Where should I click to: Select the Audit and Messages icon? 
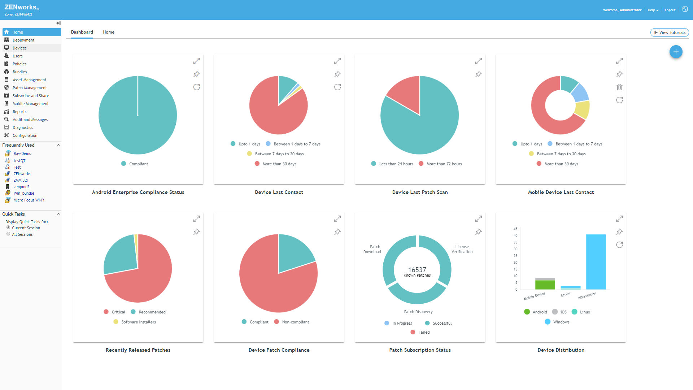[x=6, y=120]
